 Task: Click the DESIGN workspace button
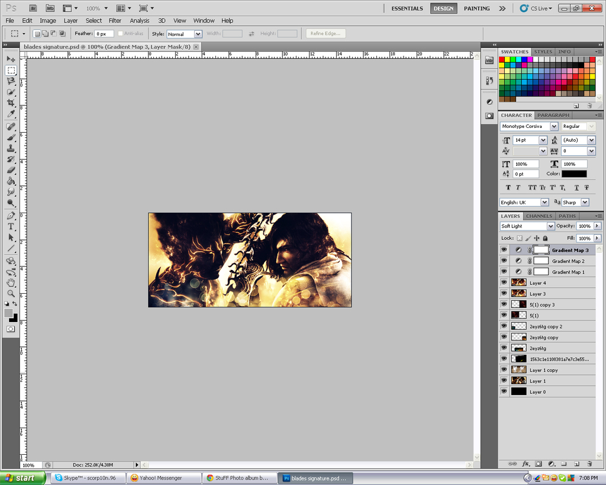coord(443,8)
